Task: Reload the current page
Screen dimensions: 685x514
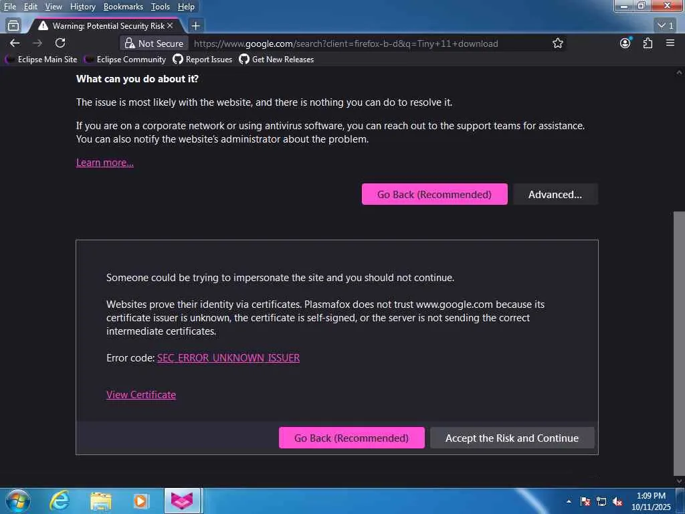Action: pos(60,43)
